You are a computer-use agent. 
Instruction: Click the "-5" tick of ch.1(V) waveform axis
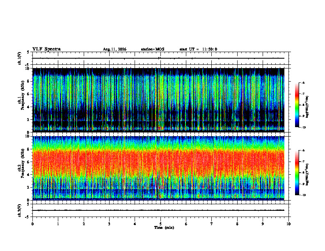click(x=28, y=65)
